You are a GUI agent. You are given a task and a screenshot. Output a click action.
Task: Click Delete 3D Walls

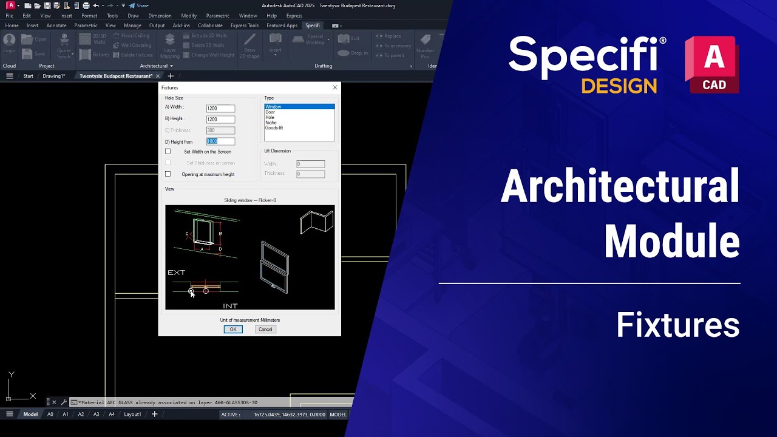click(203, 45)
